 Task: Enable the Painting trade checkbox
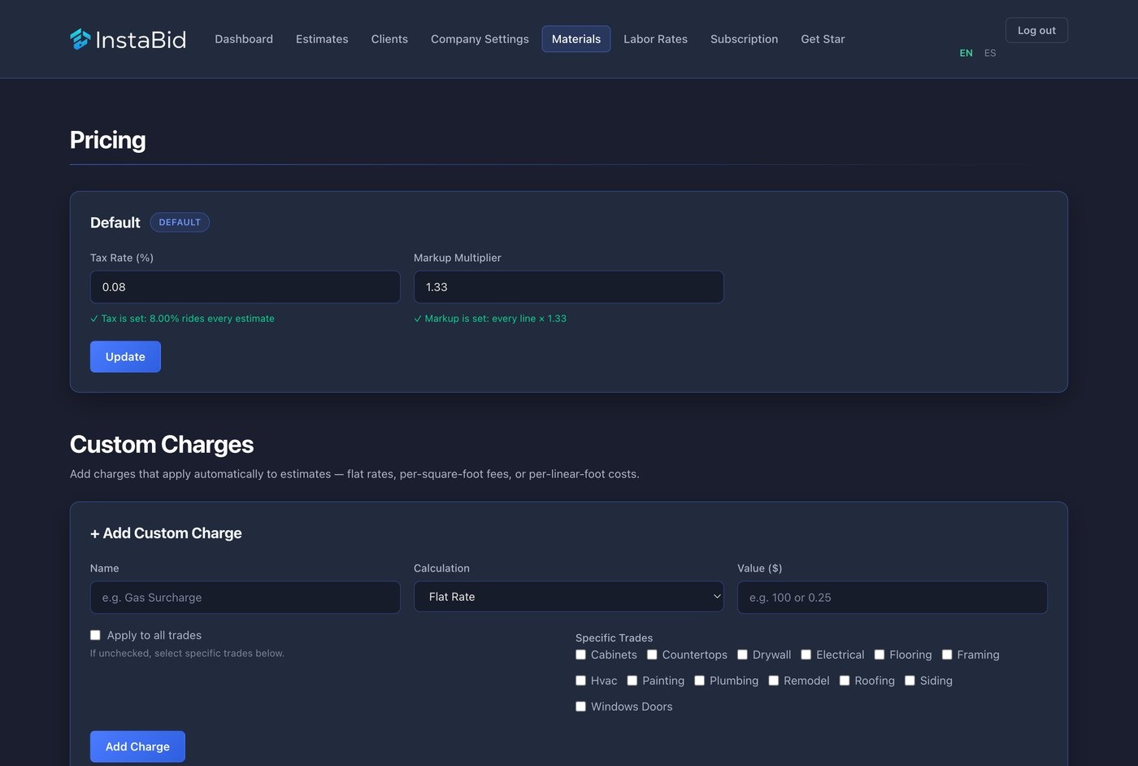(632, 681)
